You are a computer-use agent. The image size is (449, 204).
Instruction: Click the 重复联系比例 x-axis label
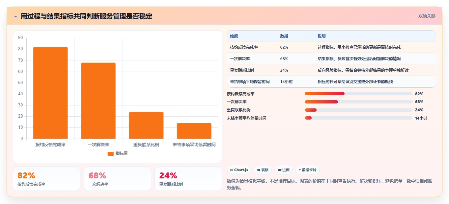146,145
